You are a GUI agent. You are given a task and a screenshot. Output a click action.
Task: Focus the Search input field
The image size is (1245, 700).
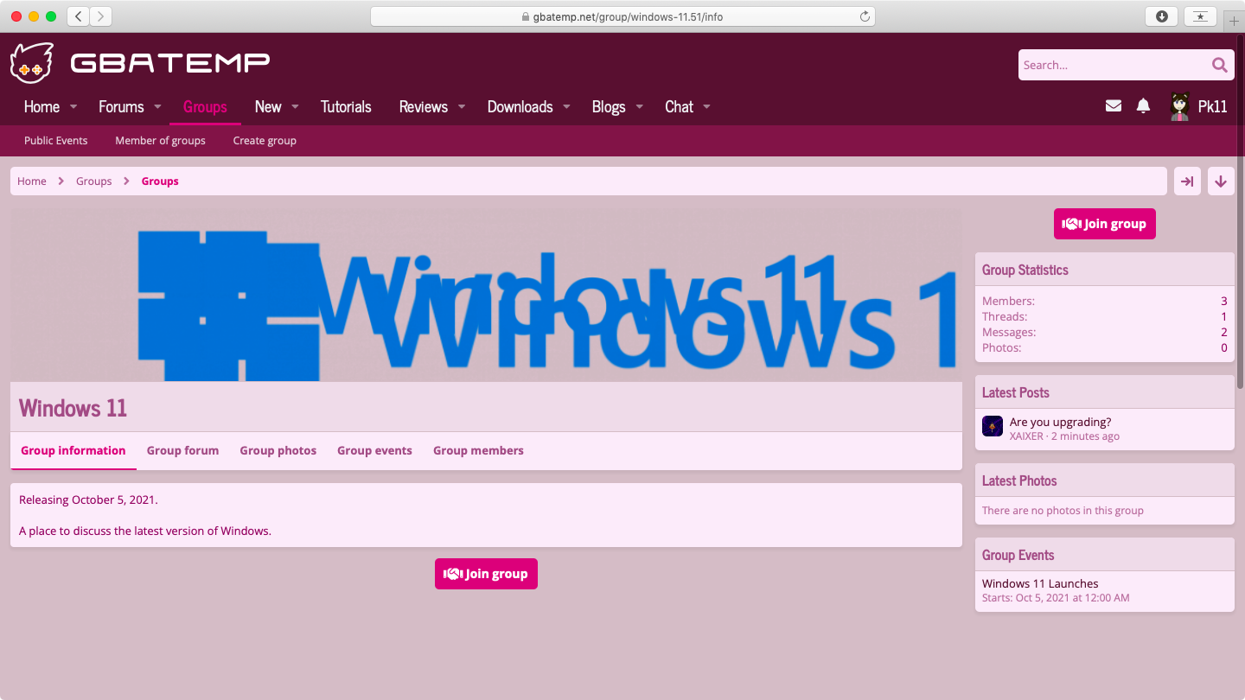click(1114, 65)
